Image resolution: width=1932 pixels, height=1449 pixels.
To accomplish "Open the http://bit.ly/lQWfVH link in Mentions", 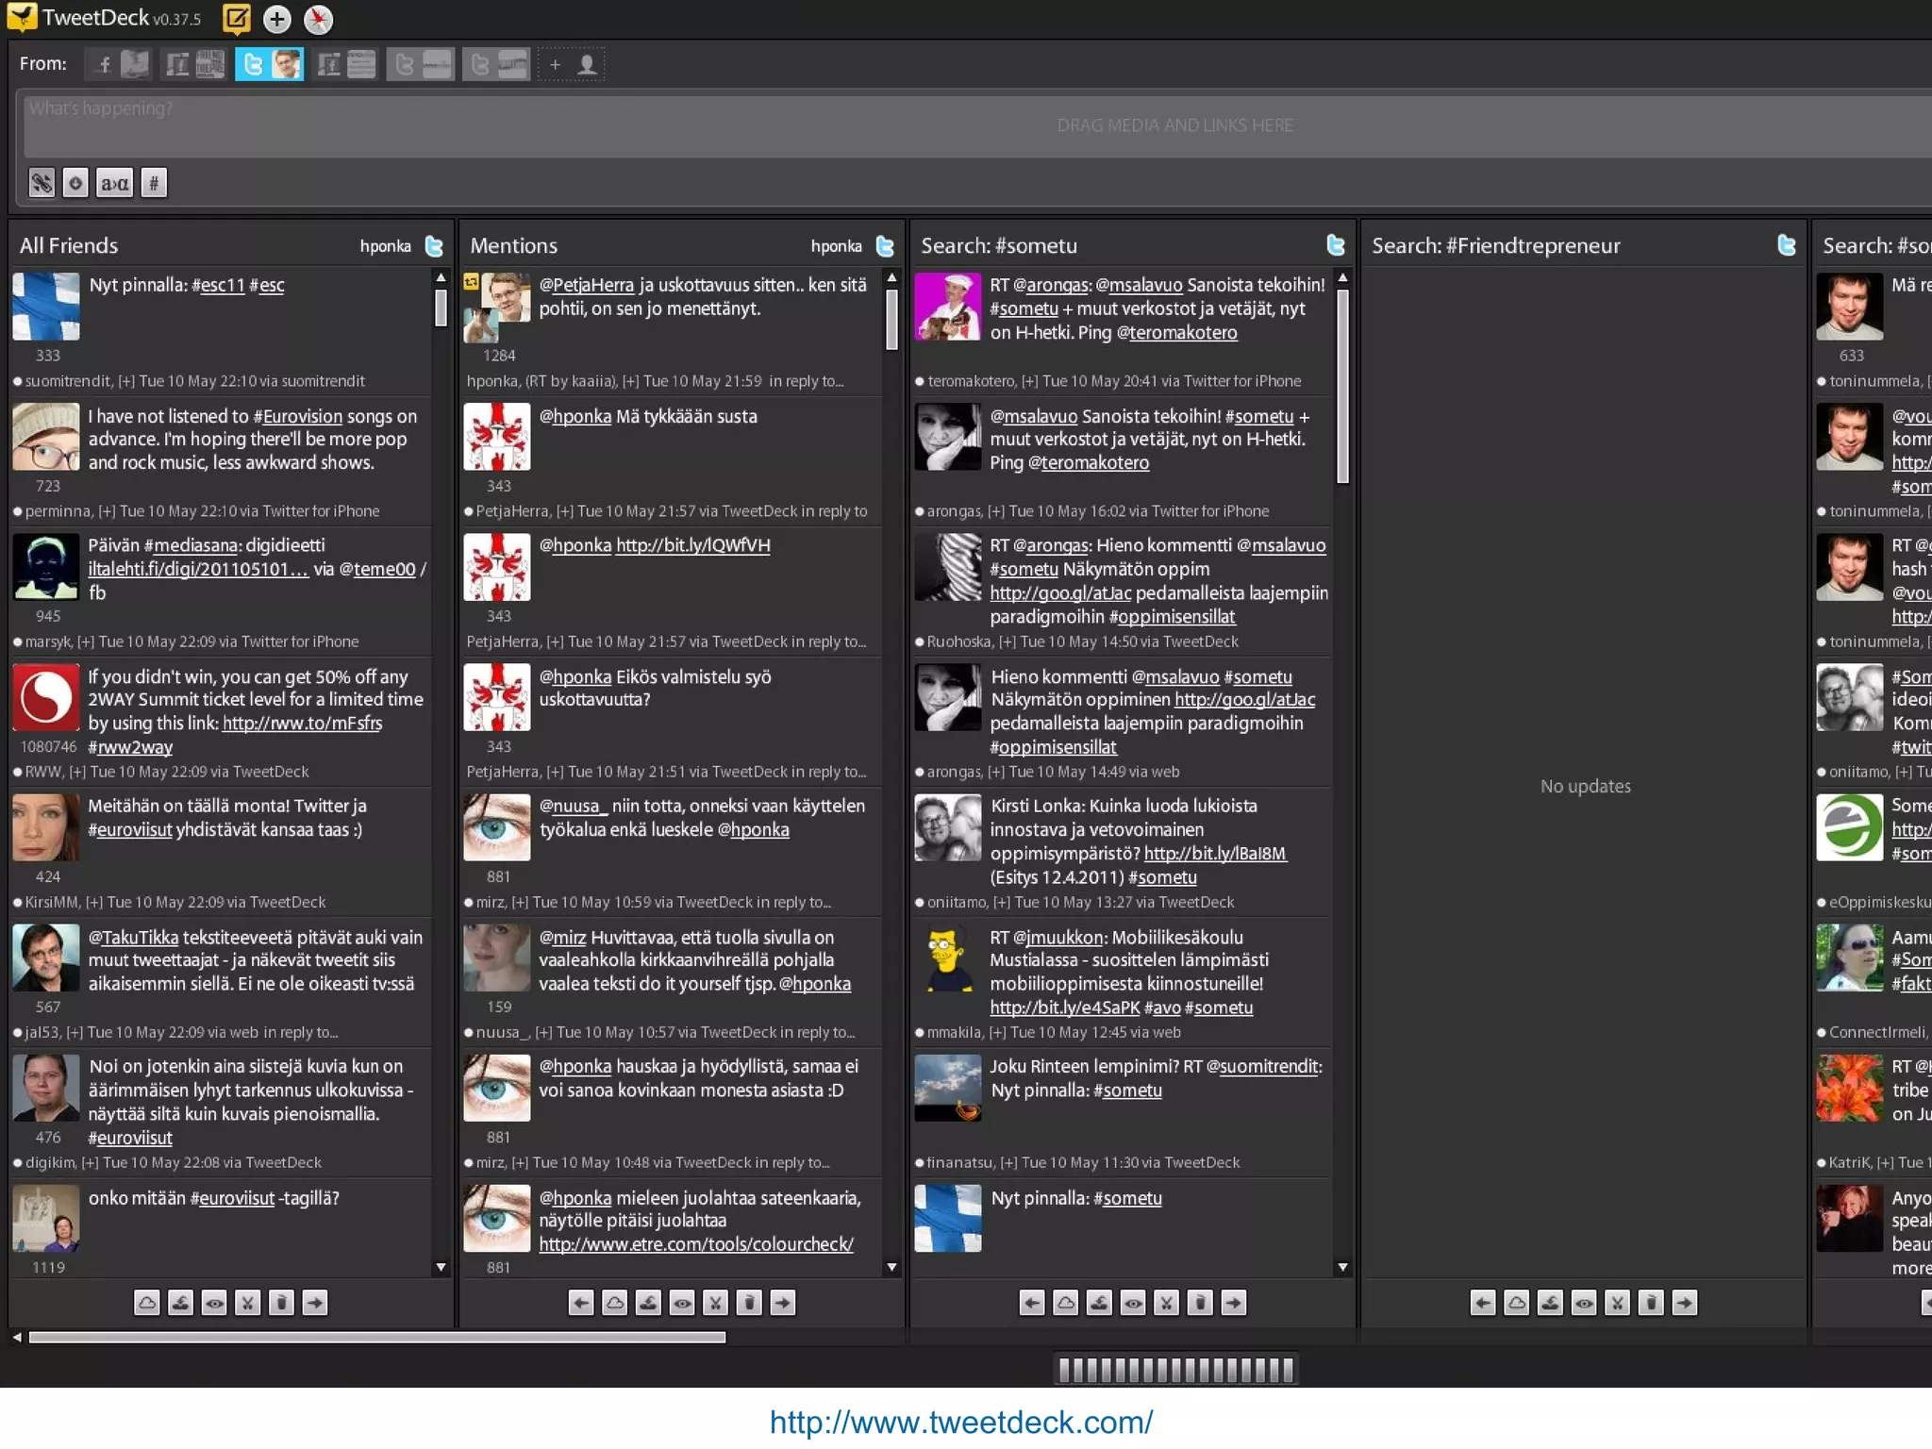I will pos(692,545).
